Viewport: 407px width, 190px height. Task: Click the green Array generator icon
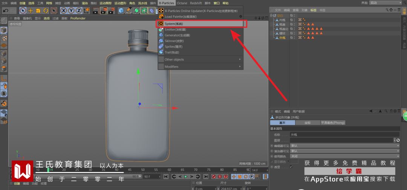click(144, 11)
